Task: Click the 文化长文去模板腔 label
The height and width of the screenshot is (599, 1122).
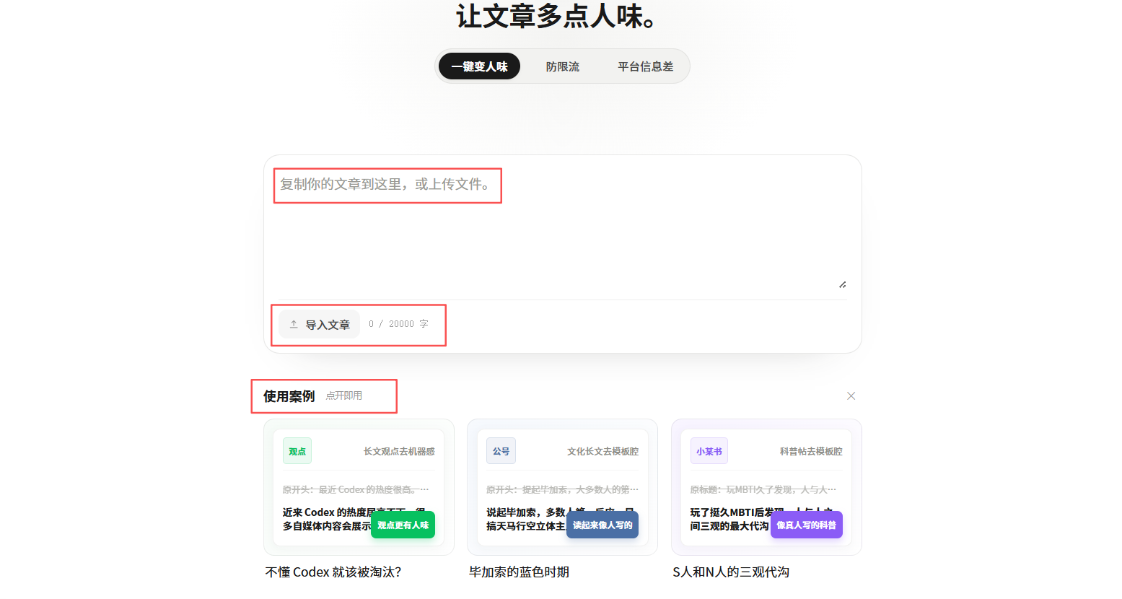Action: (602, 451)
